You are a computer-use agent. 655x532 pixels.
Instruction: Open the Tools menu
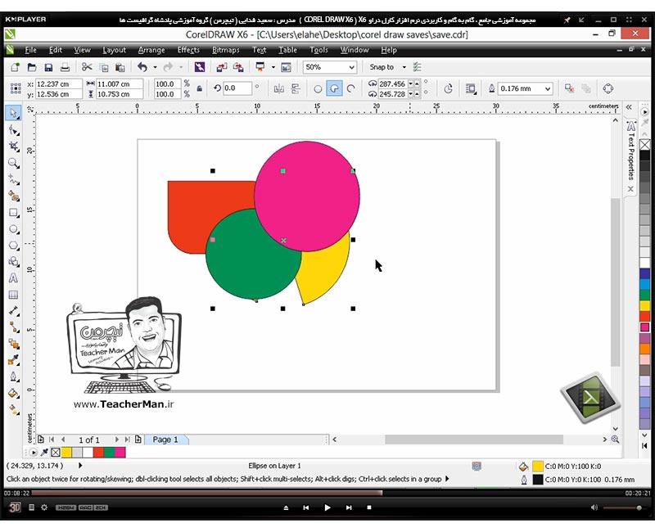point(318,50)
